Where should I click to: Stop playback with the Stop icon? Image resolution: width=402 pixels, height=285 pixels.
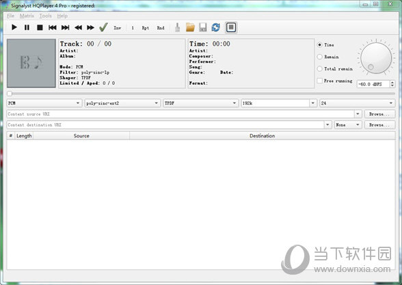tap(40, 27)
